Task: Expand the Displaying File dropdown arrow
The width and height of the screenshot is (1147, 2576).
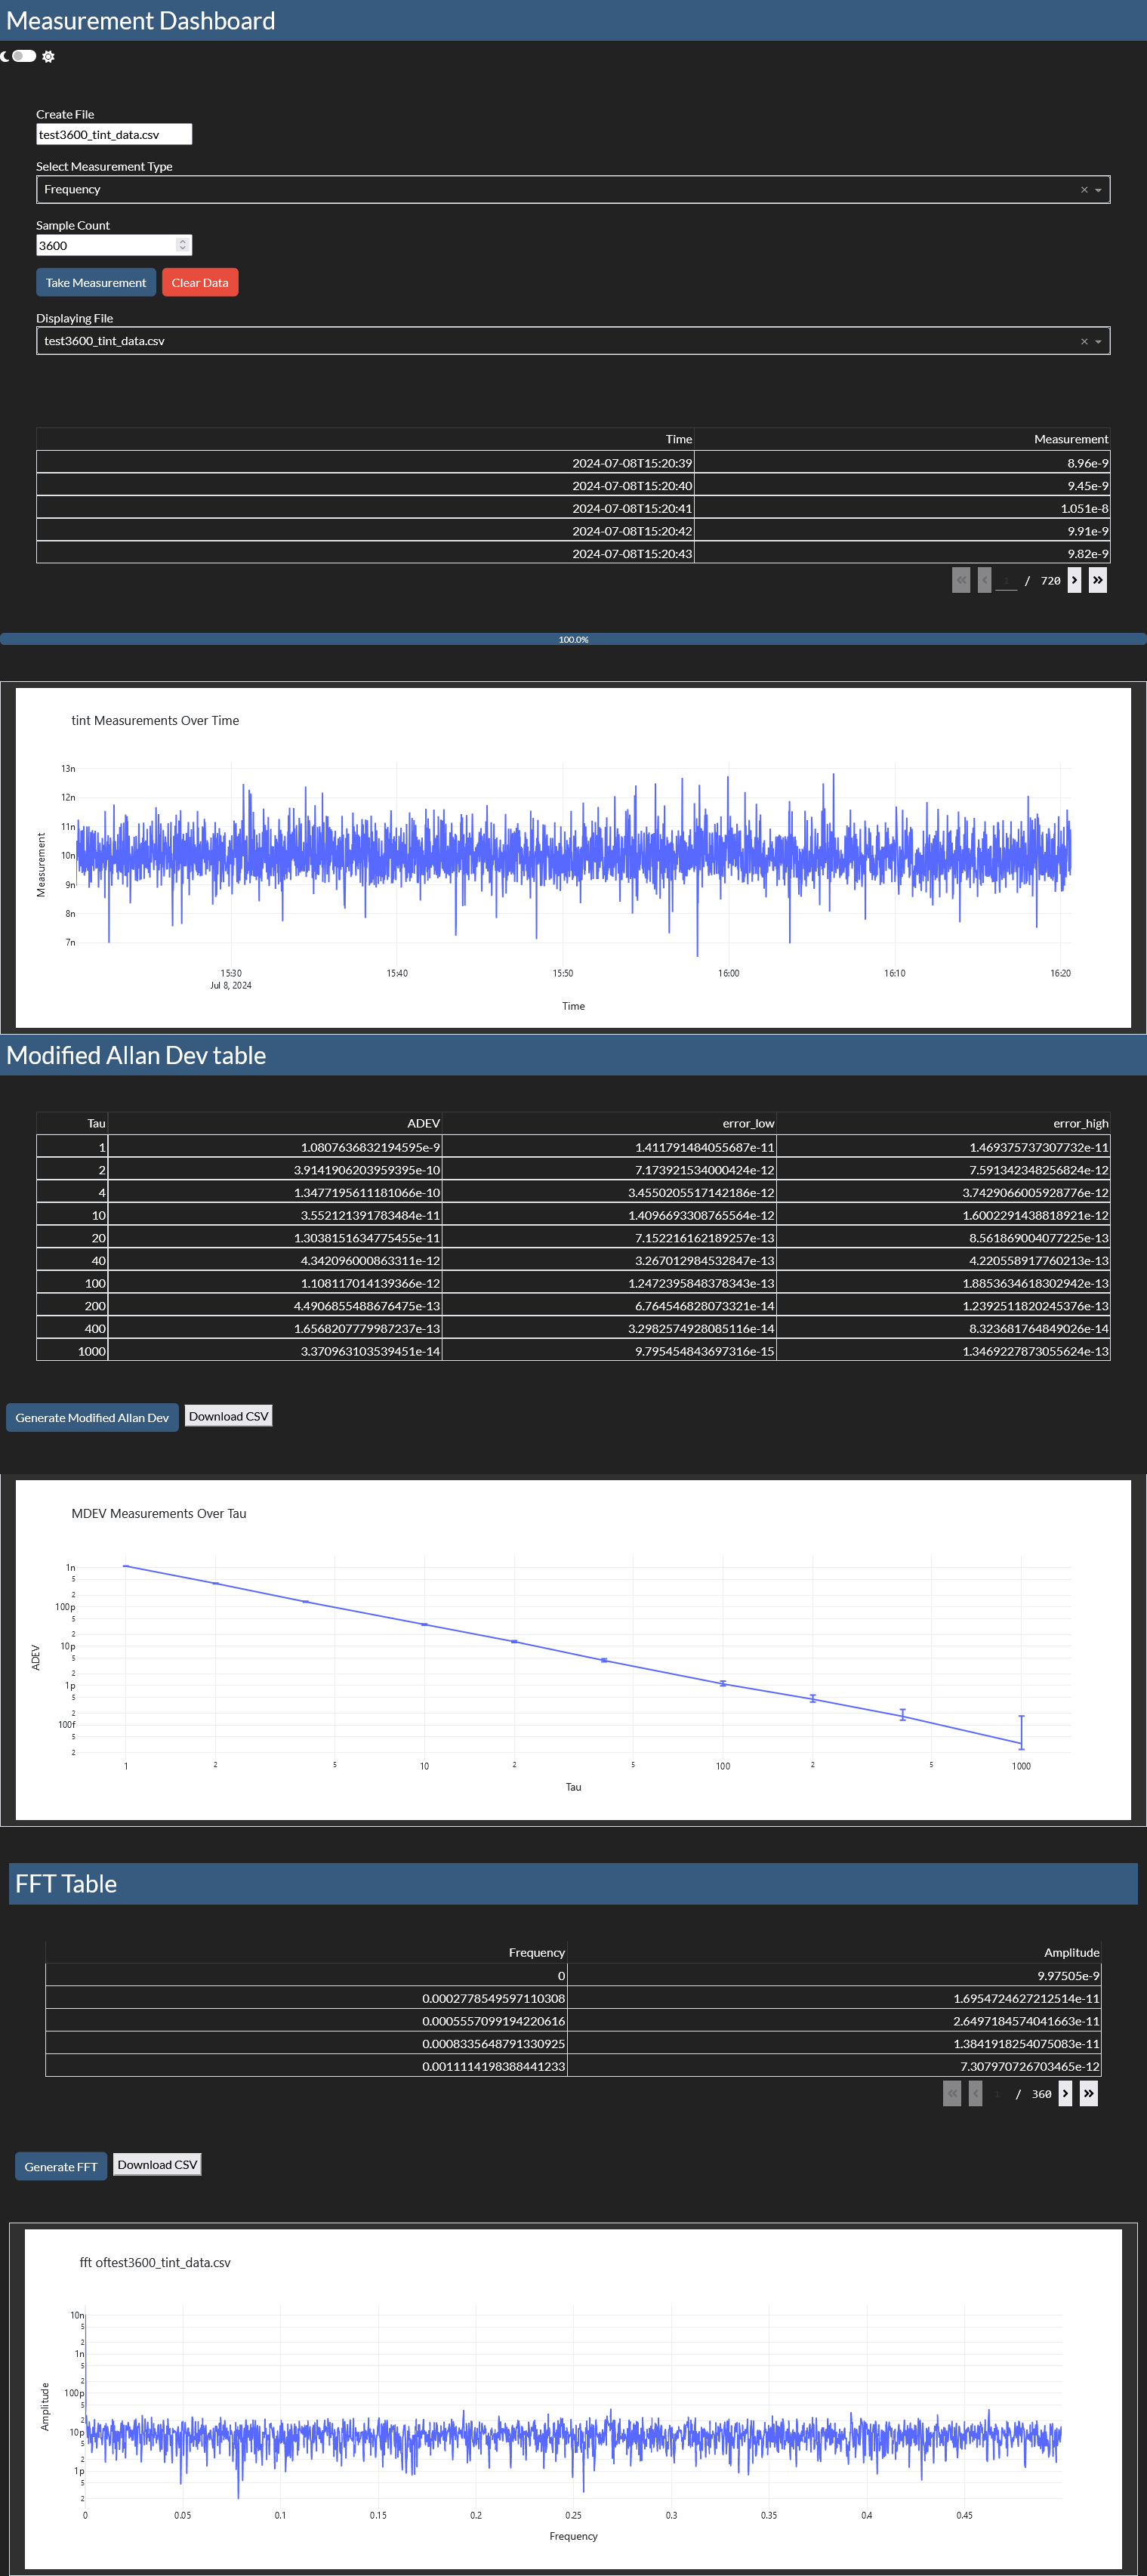Action: [1098, 342]
